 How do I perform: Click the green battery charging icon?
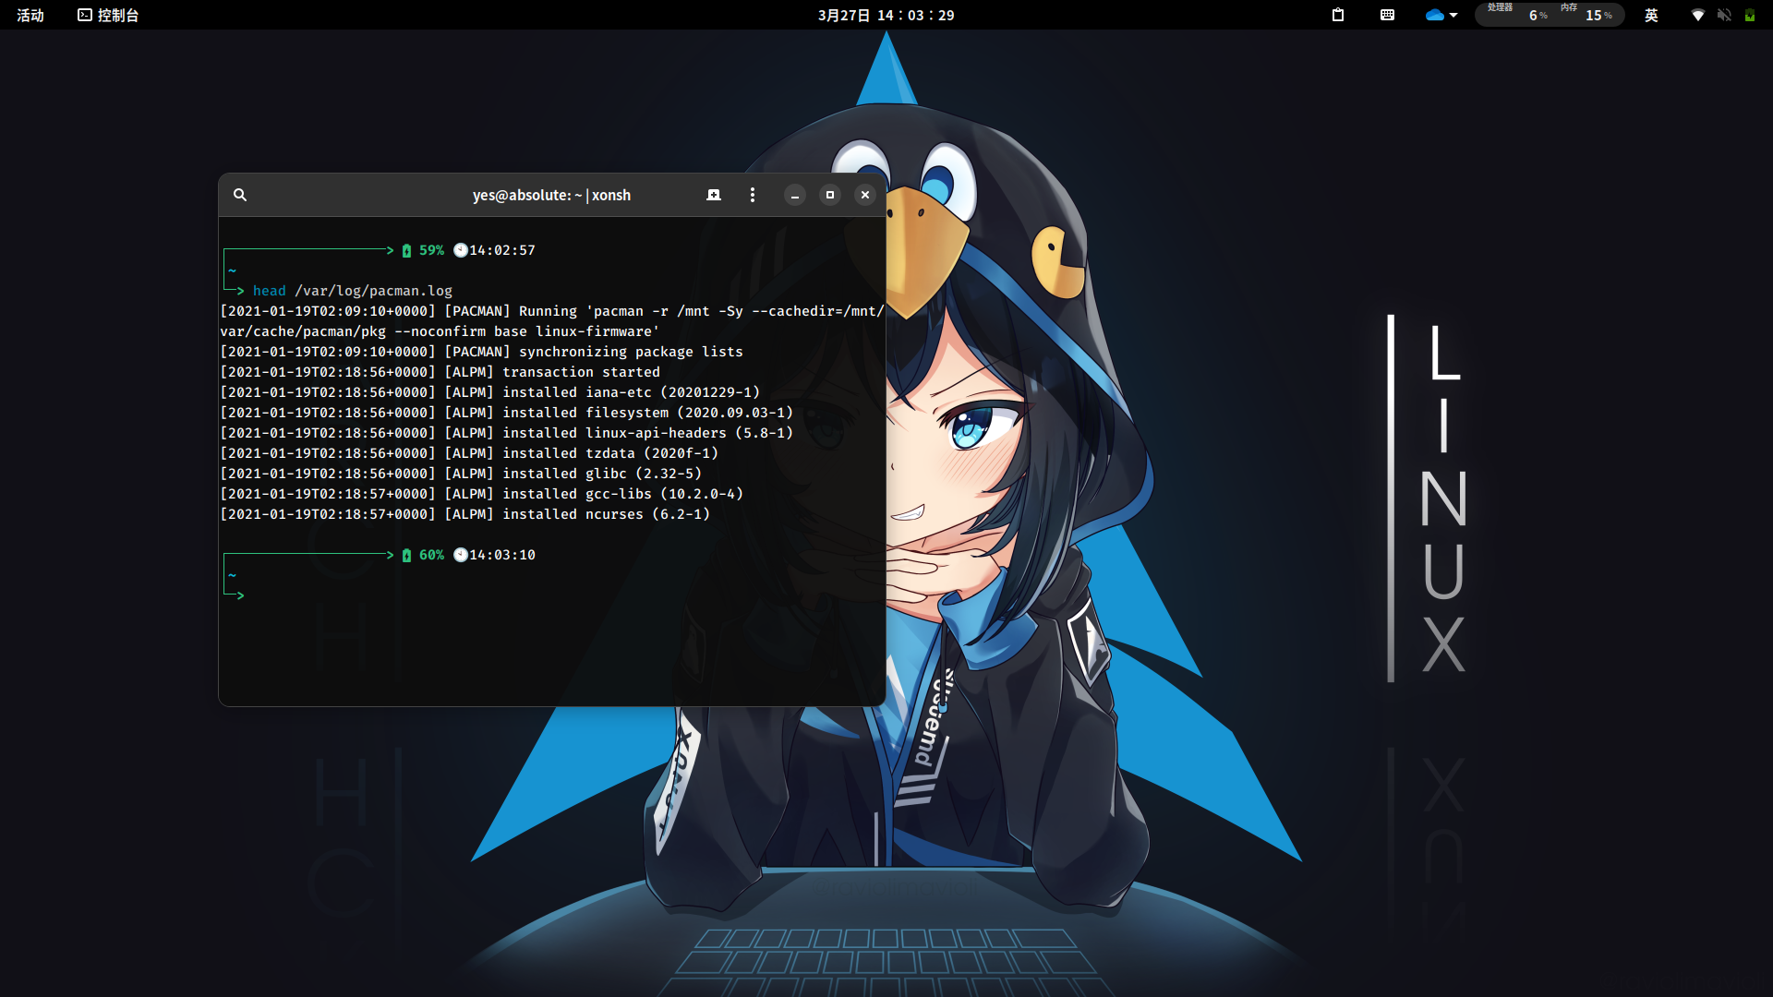click(x=1749, y=15)
